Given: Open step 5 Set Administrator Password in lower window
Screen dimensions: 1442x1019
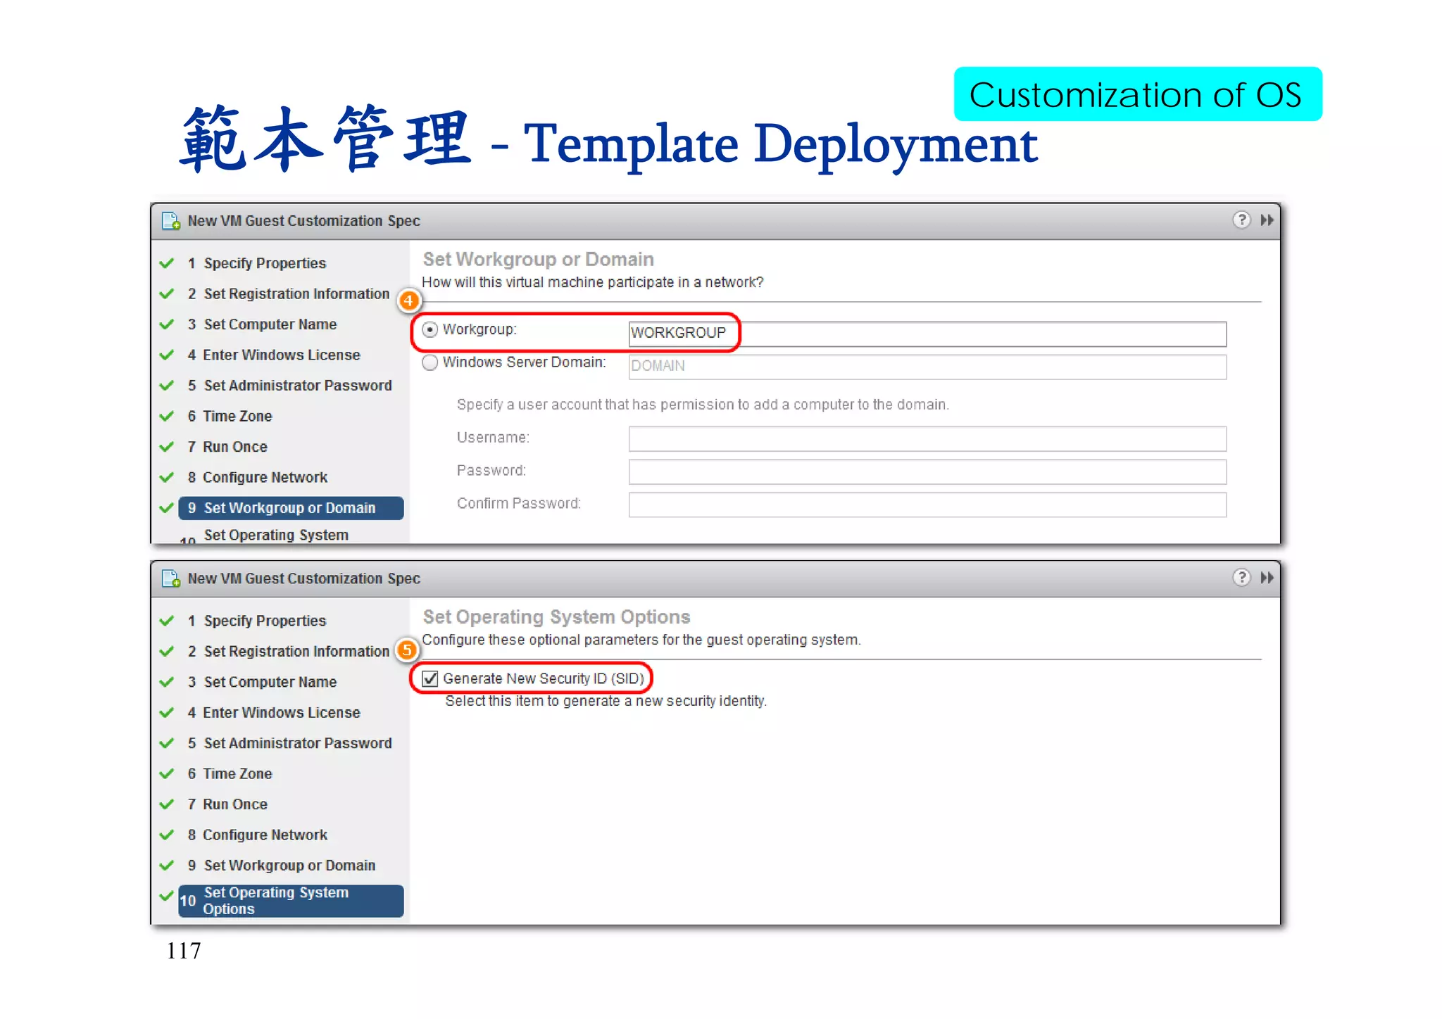Looking at the screenshot, I should 289,743.
